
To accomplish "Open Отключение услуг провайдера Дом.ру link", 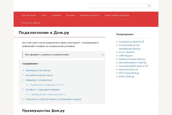I will tap(130, 47).
